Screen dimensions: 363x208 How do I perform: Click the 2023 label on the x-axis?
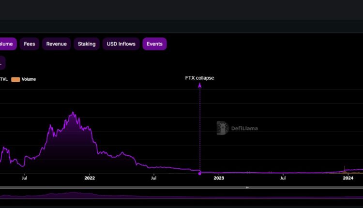point(218,178)
